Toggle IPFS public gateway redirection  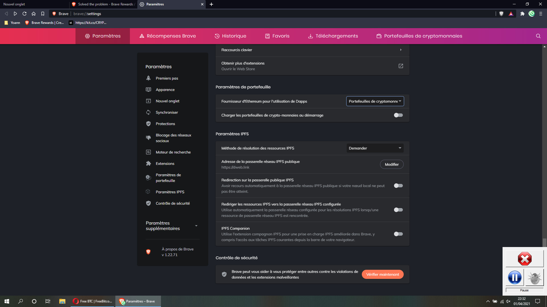pyautogui.click(x=398, y=186)
